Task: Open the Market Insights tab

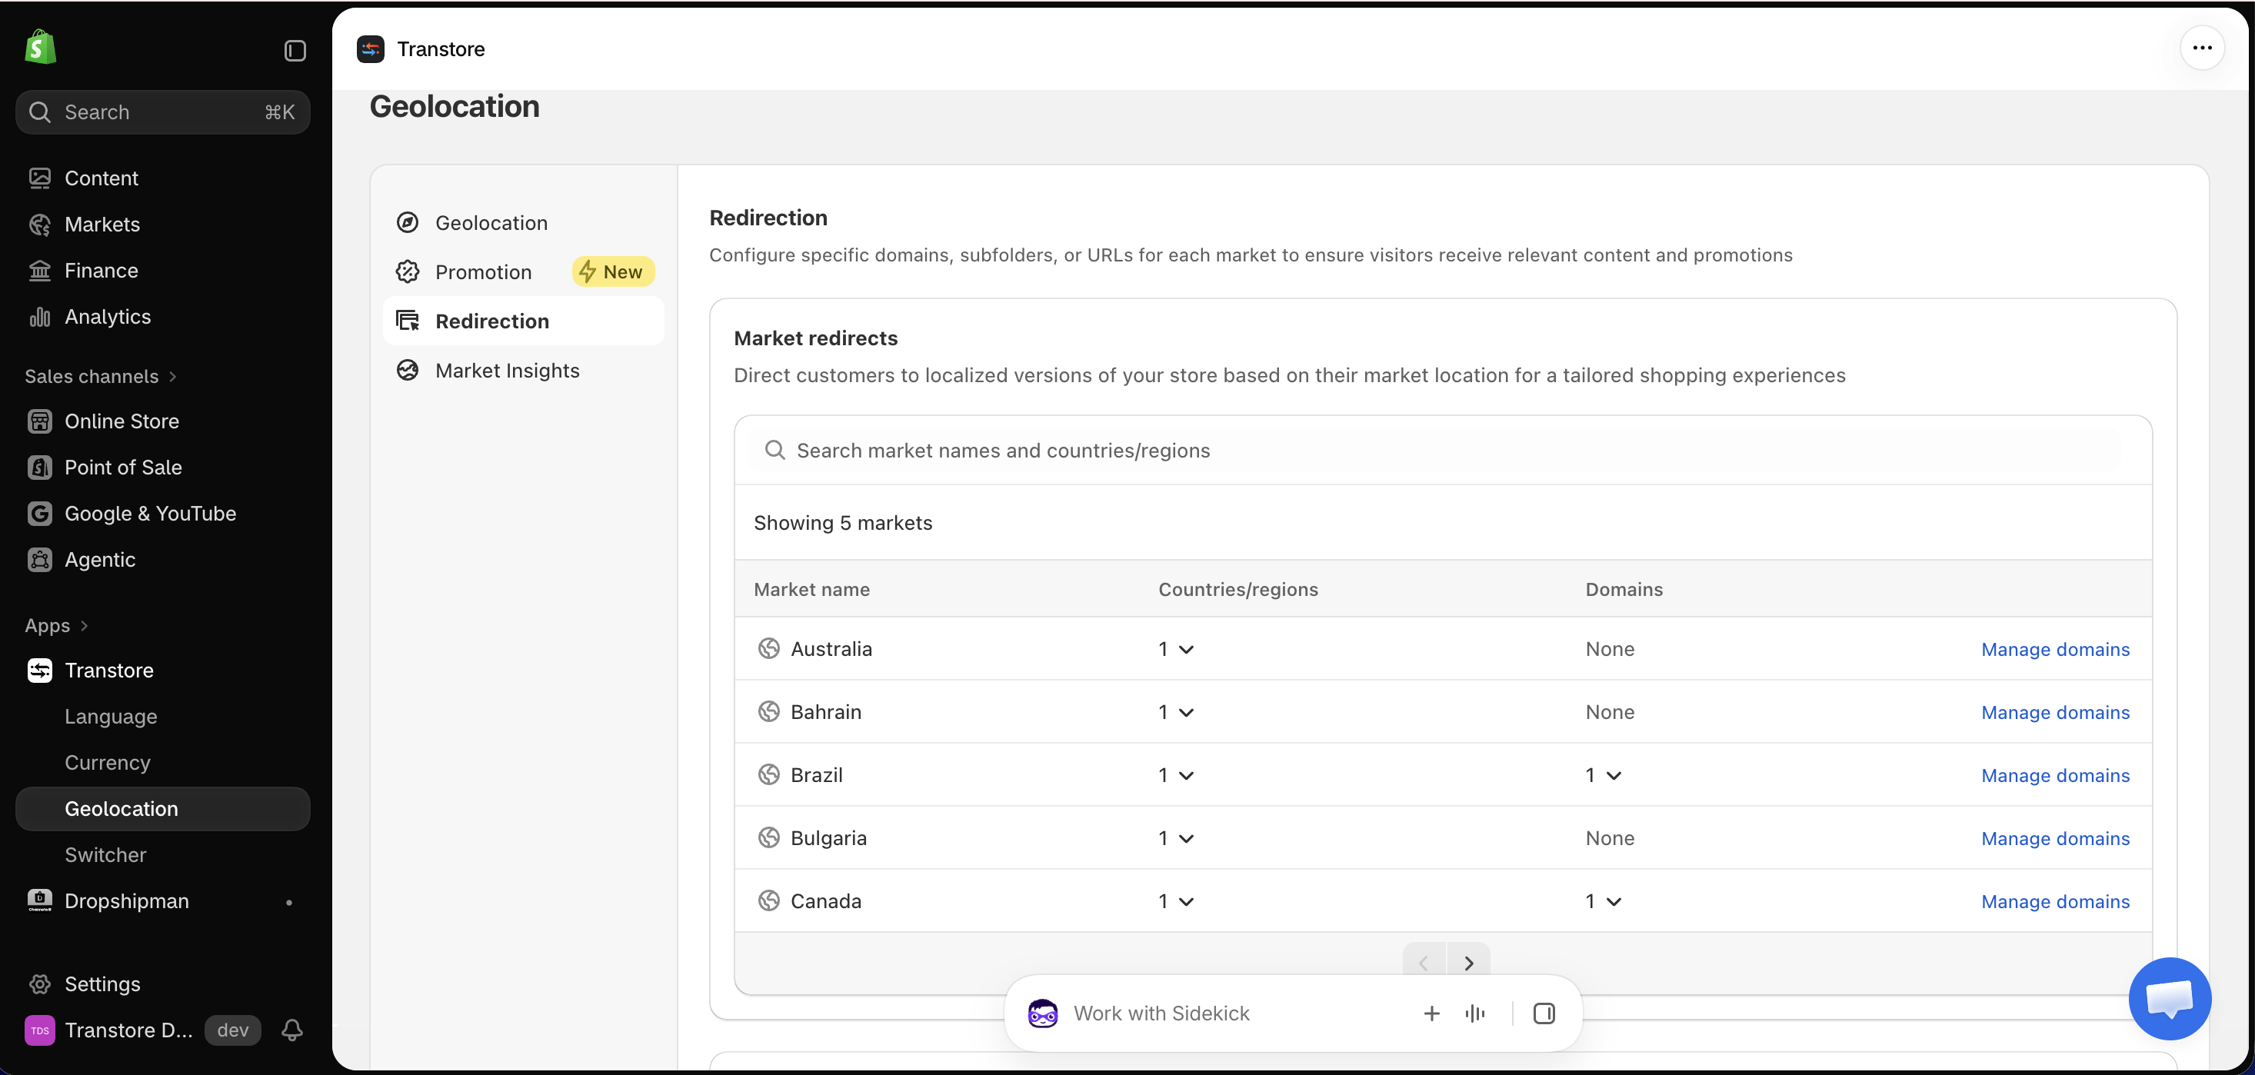Action: (x=524, y=371)
